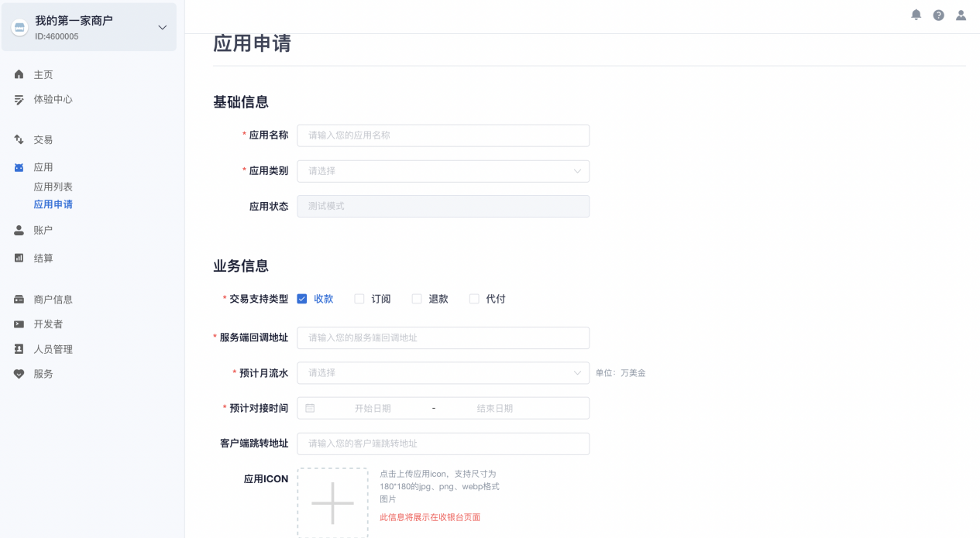Open the help question mark icon
This screenshot has height=538, width=980.
(939, 15)
